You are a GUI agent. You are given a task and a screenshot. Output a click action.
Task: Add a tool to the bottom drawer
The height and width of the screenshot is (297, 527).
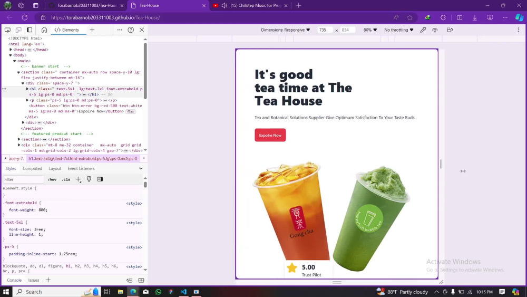pos(48,280)
